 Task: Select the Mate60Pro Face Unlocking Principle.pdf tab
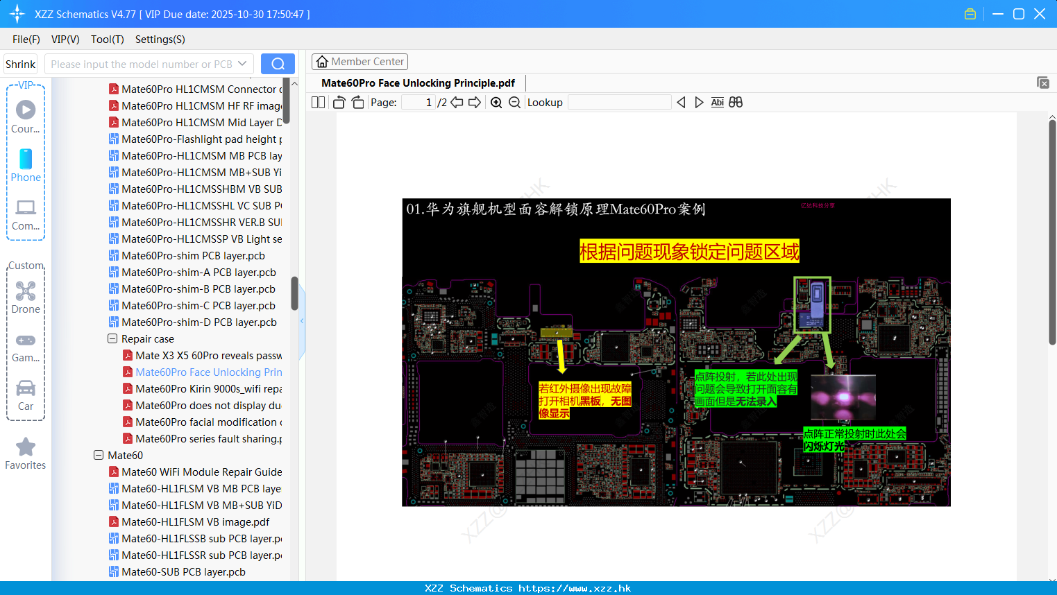pyautogui.click(x=418, y=83)
